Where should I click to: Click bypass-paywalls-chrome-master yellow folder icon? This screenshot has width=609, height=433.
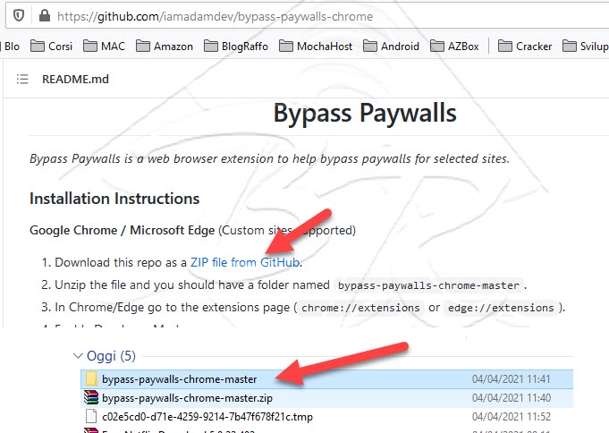(x=91, y=378)
